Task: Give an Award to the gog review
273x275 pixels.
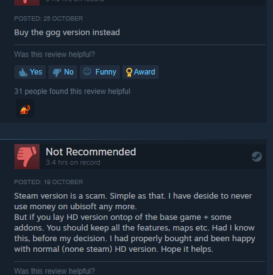Action: 141,72
